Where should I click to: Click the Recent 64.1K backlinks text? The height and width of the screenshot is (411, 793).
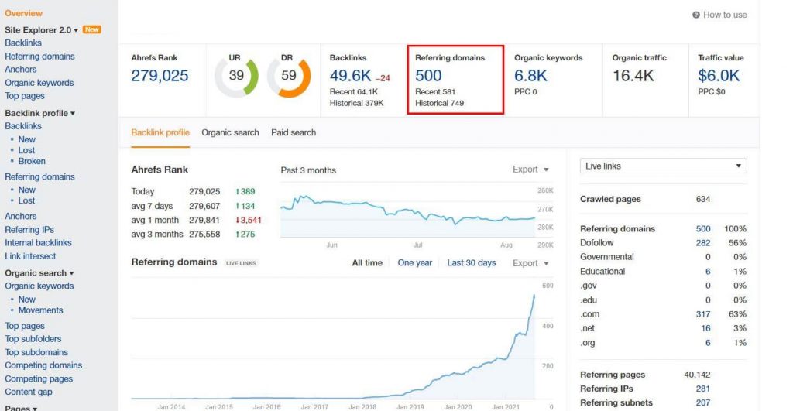(354, 91)
